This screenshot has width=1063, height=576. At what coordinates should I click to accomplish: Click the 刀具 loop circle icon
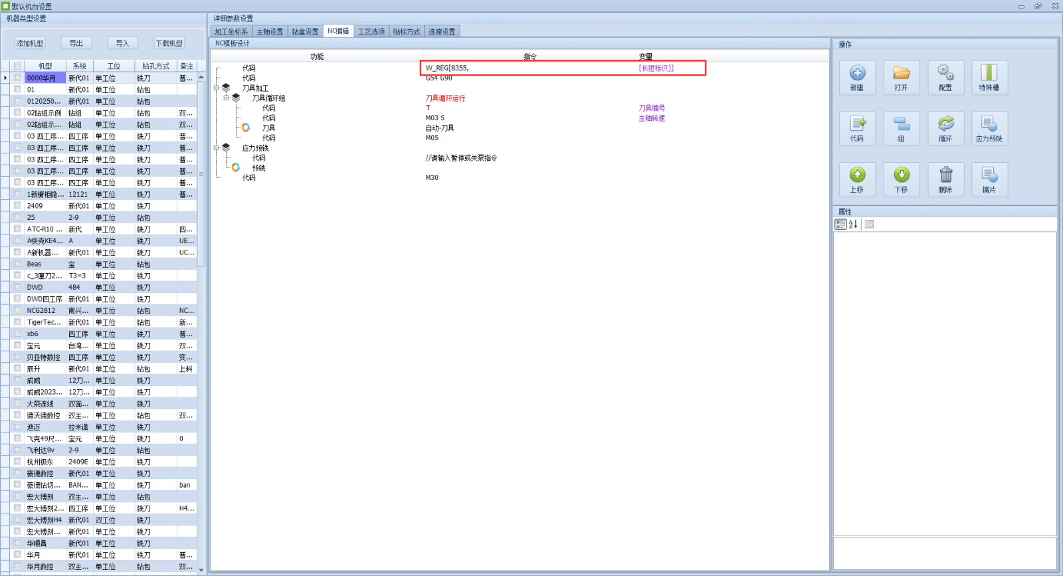pyautogui.click(x=245, y=128)
